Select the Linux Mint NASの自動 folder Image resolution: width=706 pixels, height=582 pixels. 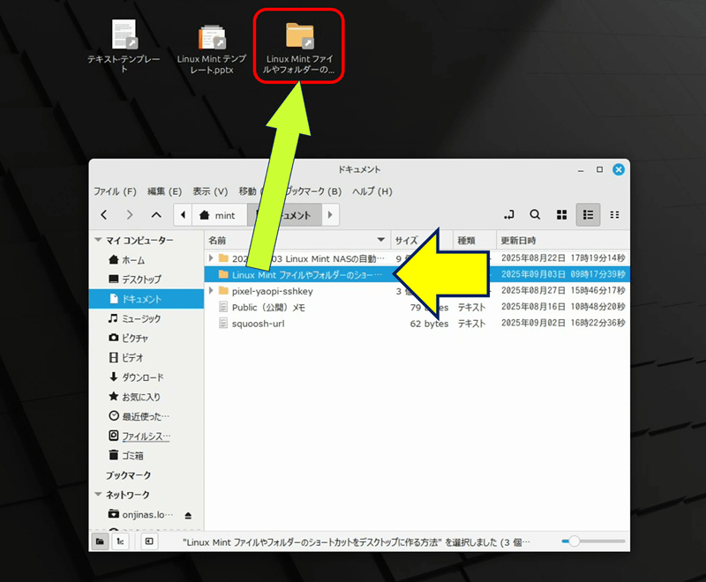pyautogui.click(x=308, y=258)
